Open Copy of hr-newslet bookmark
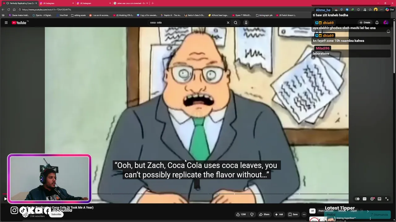Viewport: 396px width, 222px height. [x=147, y=15]
